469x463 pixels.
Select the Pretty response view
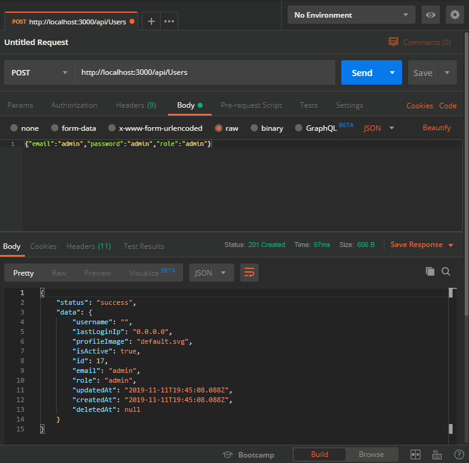pos(23,273)
